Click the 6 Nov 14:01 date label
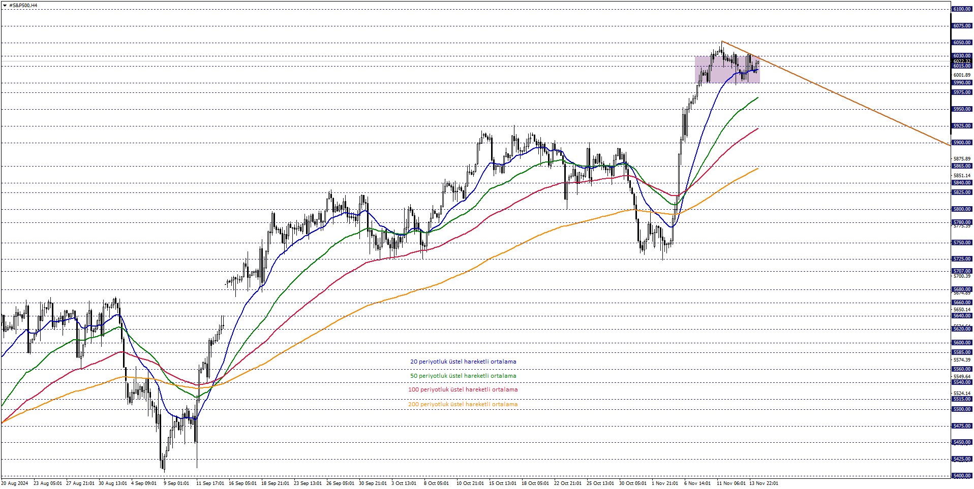This screenshot has width=974, height=489. 697,483
